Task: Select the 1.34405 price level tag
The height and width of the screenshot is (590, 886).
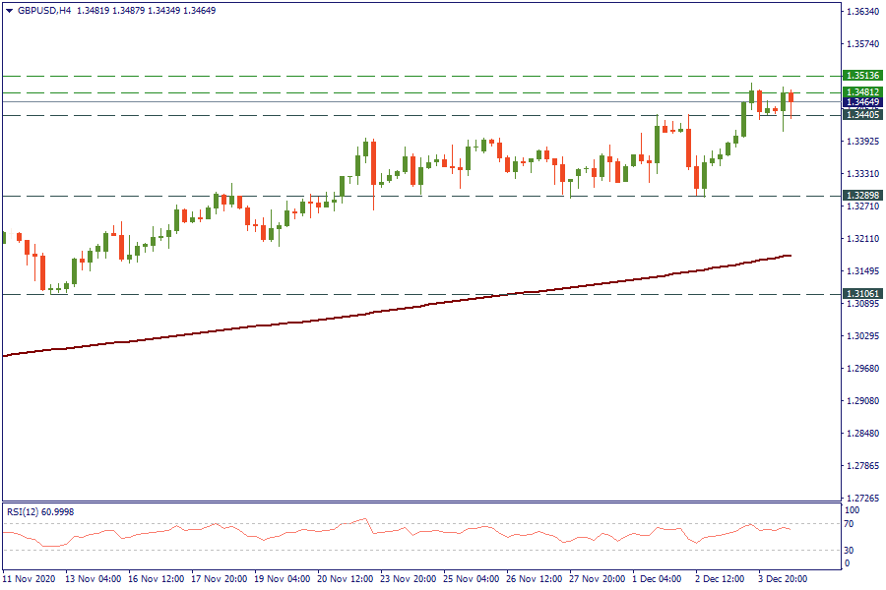Action: coord(862,115)
